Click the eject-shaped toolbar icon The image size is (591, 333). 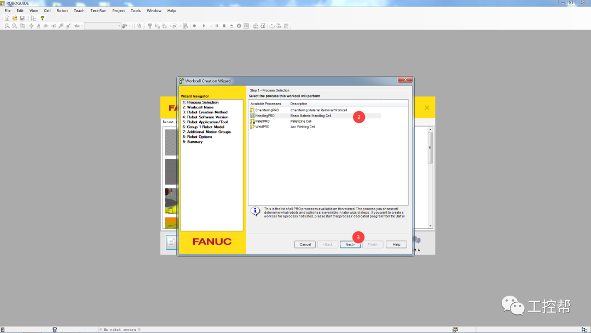click(231, 26)
